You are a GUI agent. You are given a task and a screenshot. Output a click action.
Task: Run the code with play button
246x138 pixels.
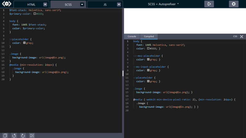209,4
